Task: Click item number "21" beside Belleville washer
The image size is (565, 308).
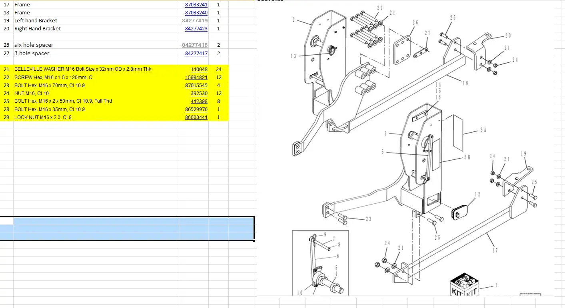Action: coord(6,69)
